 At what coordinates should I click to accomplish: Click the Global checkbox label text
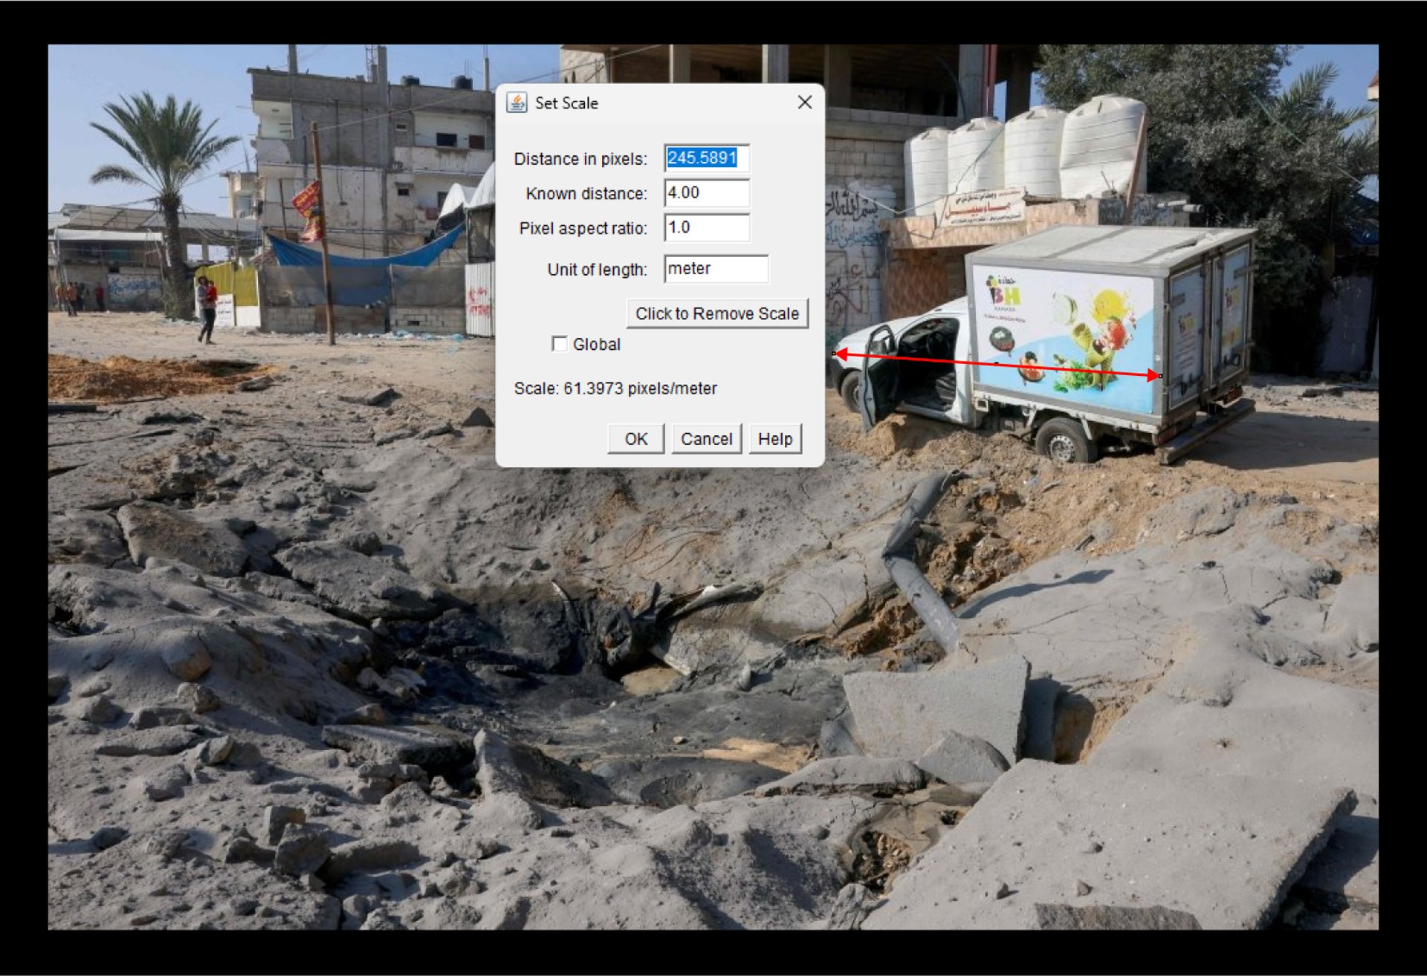coord(596,345)
